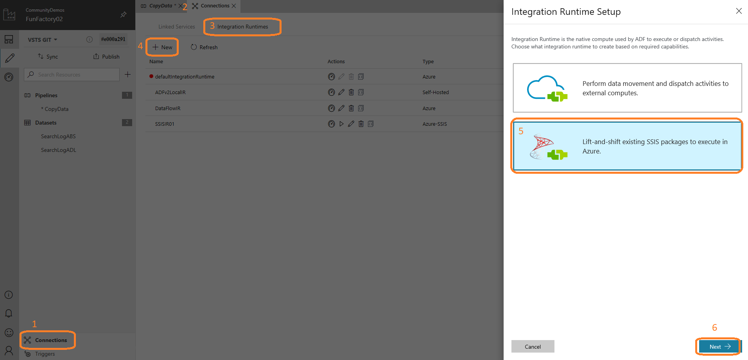View code icon for the SSISIR01 runtime
The height and width of the screenshot is (360, 748).
pos(371,124)
